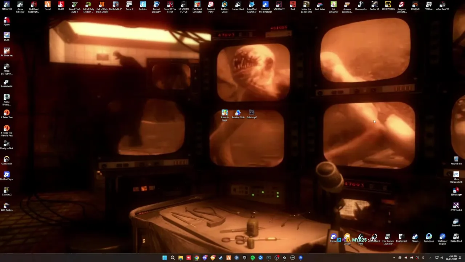Select the Arena Breakout icon

coord(7,100)
